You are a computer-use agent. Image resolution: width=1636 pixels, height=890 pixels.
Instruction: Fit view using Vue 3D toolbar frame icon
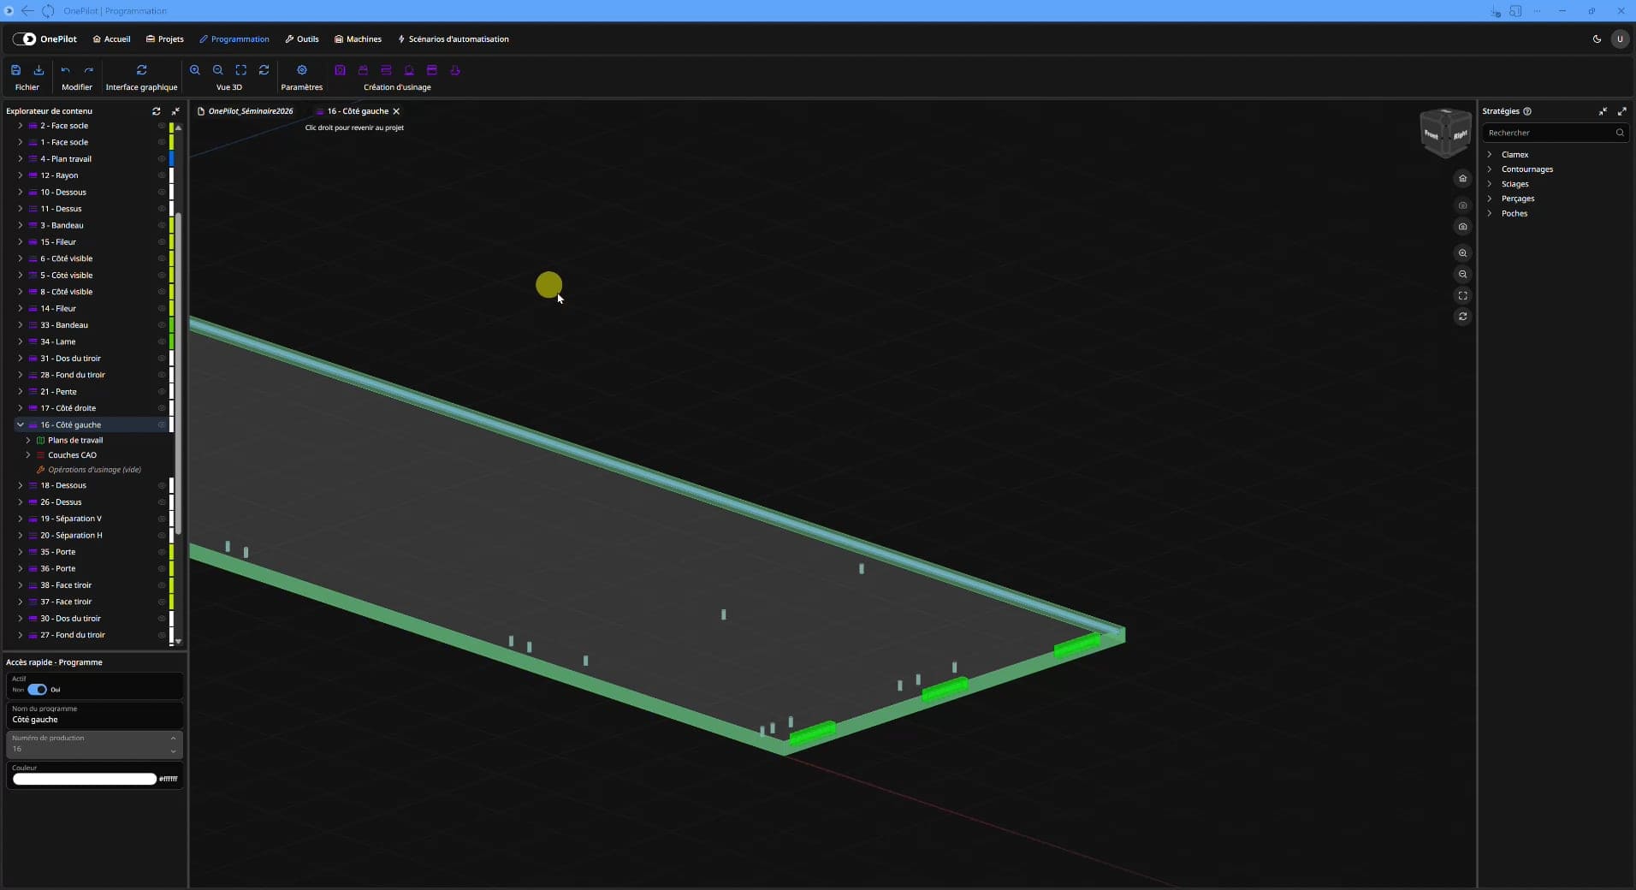click(x=241, y=70)
